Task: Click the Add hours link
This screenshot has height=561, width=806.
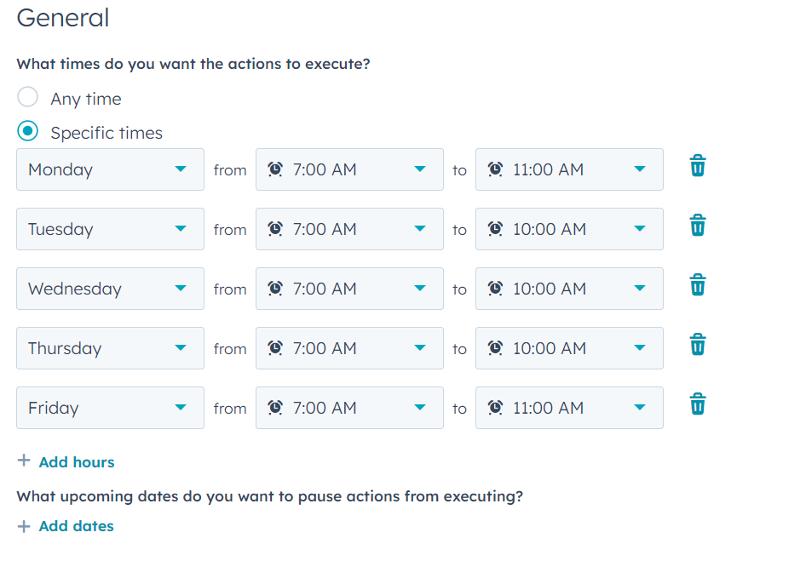Action: 76,461
